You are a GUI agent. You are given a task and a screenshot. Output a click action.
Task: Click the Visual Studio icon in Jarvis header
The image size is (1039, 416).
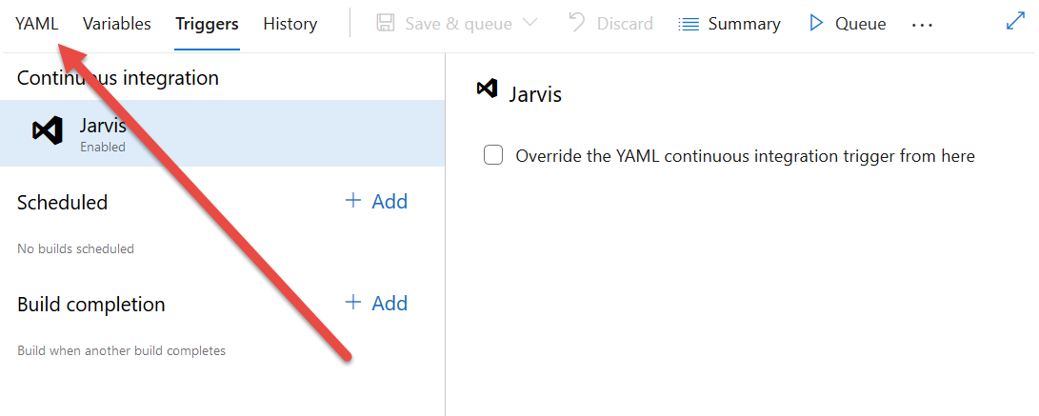487,89
